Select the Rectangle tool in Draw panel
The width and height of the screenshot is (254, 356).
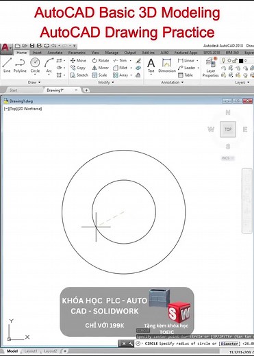pyautogui.click(x=59, y=60)
